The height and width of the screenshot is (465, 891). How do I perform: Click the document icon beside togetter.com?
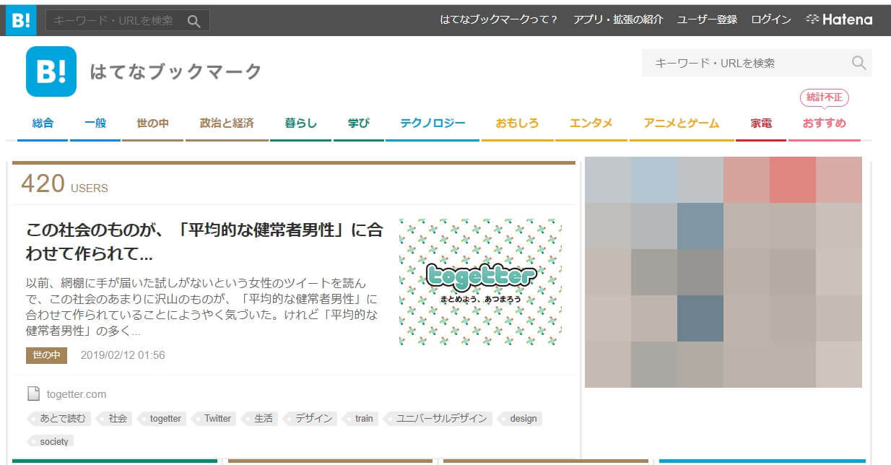(x=33, y=394)
